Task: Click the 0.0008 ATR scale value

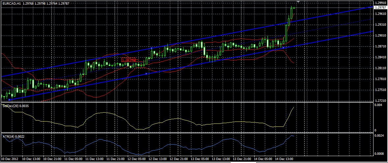Action: click(379, 153)
